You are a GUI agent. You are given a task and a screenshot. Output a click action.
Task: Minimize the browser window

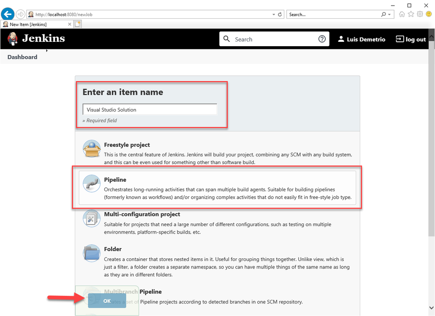[393, 5]
